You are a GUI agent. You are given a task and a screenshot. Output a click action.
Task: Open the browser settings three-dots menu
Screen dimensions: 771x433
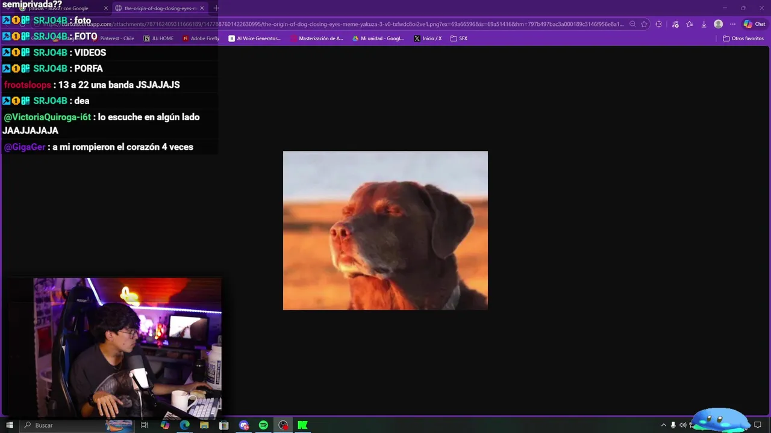point(732,24)
